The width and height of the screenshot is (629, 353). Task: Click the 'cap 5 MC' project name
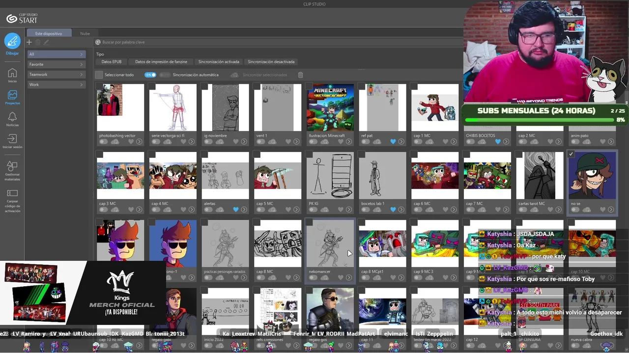pyautogui.click(x=264, y=203)
